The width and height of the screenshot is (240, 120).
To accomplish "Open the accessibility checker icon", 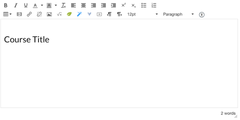I will pyautogui.click(x=202, y=15).
